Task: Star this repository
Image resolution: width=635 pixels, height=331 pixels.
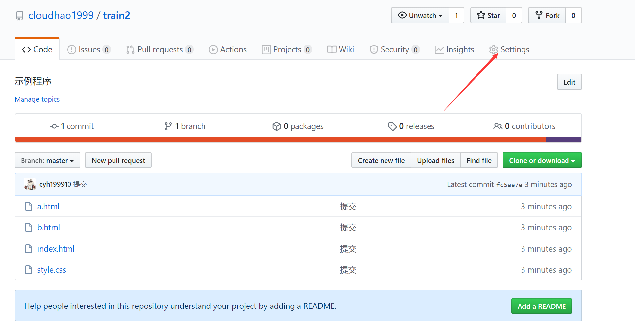Action: 488,15
